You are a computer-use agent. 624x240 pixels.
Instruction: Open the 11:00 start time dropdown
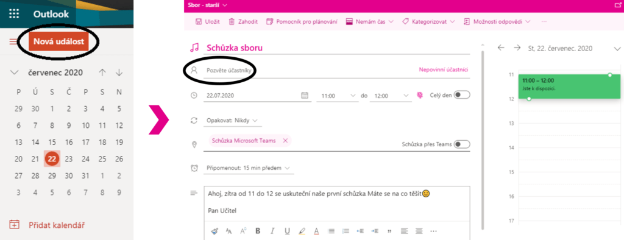(338, 96)
